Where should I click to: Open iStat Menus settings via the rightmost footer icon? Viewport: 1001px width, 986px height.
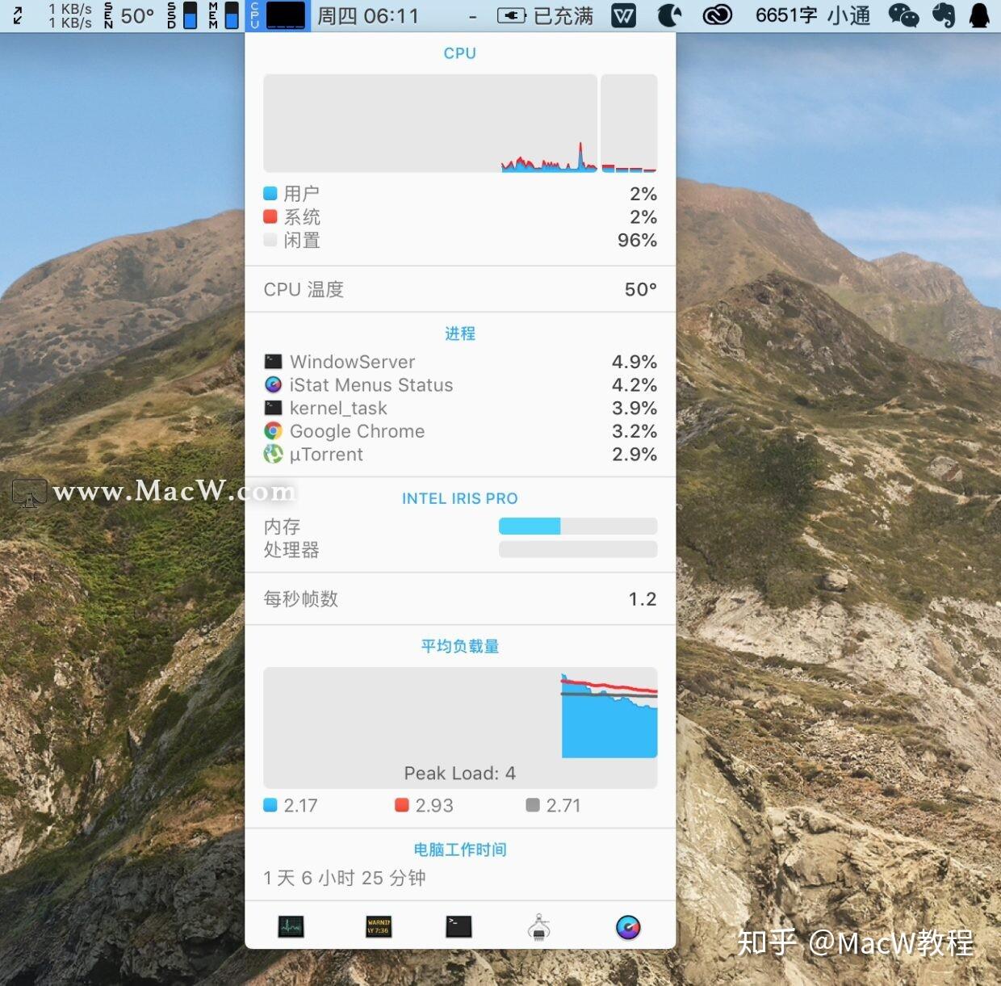point(626,926)
